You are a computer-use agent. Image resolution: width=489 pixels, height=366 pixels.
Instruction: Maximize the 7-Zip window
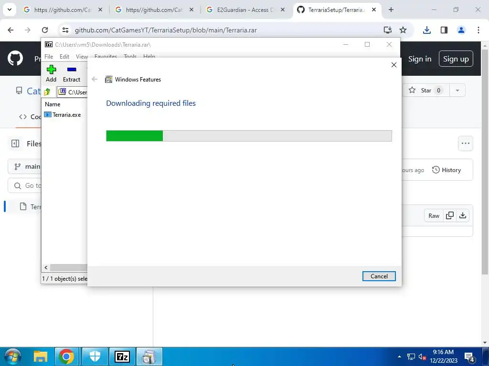tap(367, 44)
